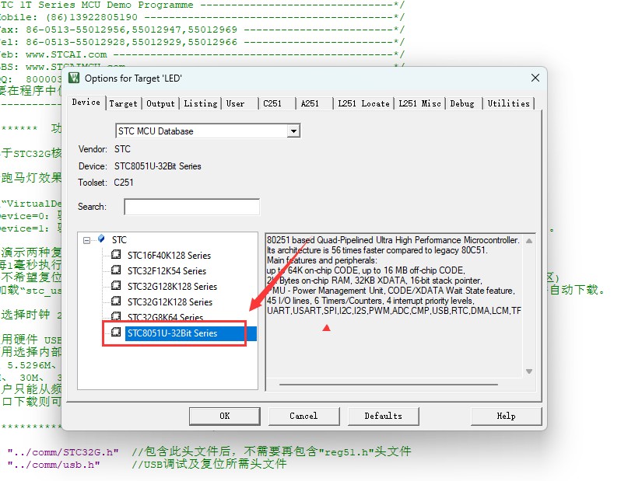Image resolution: width=642 pixels, height=481 pixels.
Task: Confirm with the OK button
Action: point(224,416)
